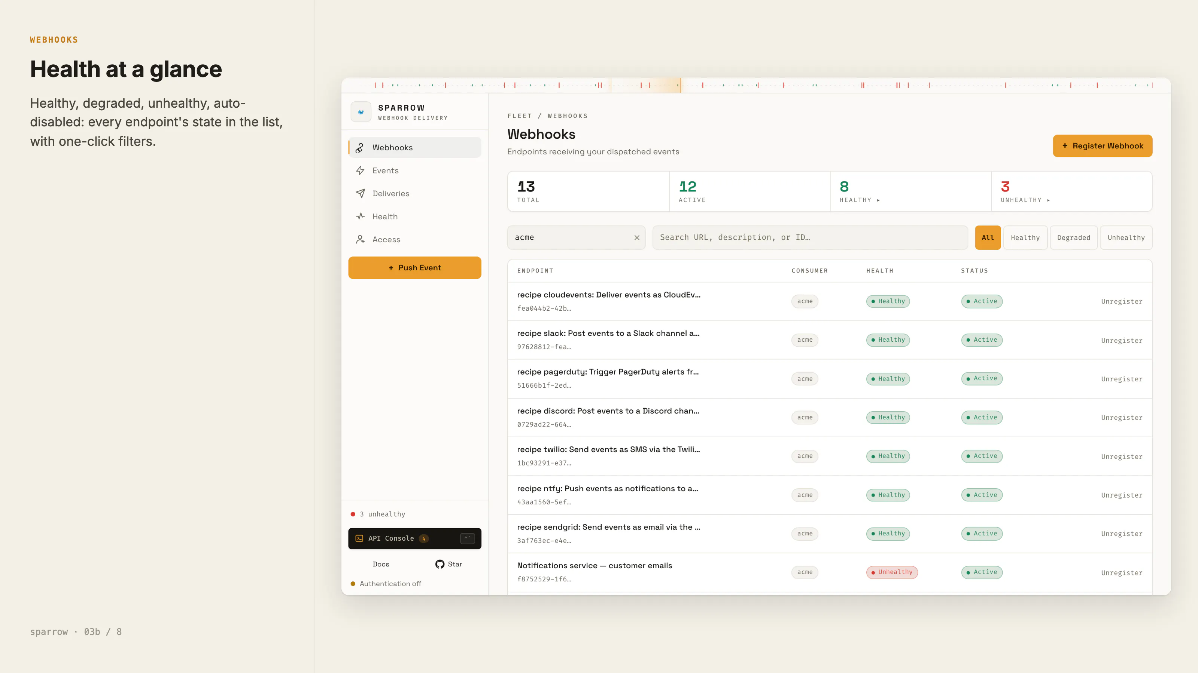This screenshot has width=1198, height=673.
Task: Filter endpoints by Unhealthy
Action: [1126, 238]
